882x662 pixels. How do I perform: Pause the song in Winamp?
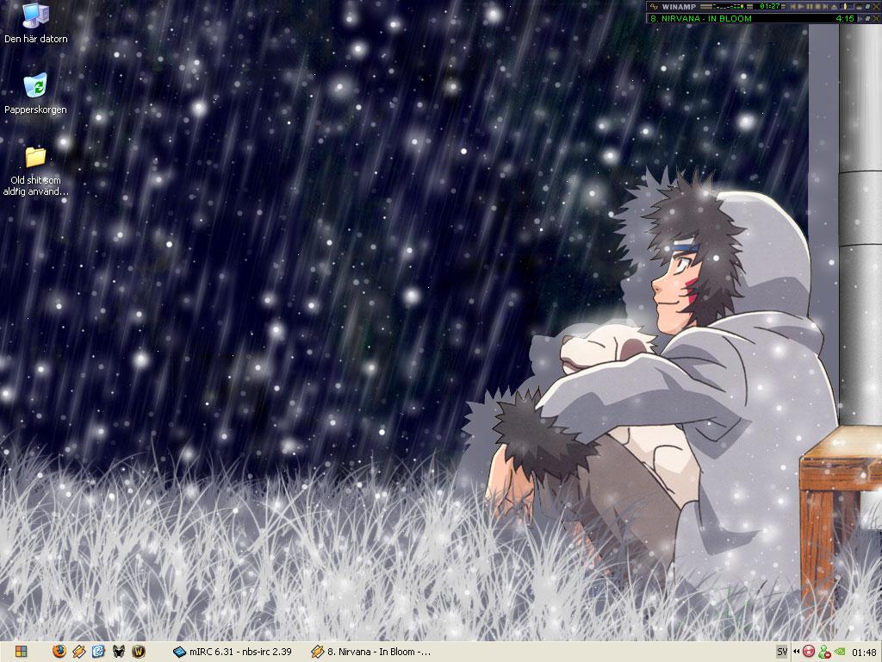810,7
